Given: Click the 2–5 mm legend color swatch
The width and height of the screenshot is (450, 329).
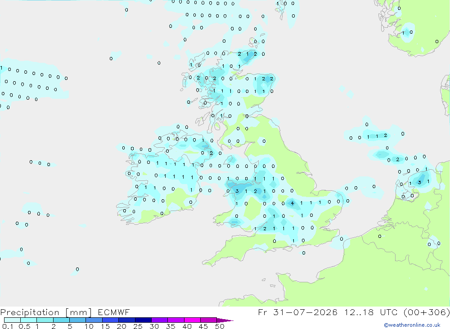Looking at the screenshot, I should tap(61, 320).
